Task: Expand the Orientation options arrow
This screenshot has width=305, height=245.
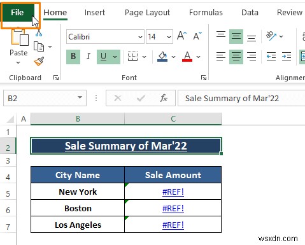Action: 281,36
